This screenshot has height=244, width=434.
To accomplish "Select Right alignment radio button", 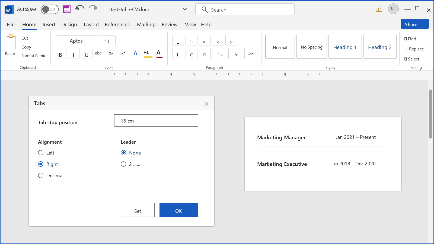I will (41, 164).
